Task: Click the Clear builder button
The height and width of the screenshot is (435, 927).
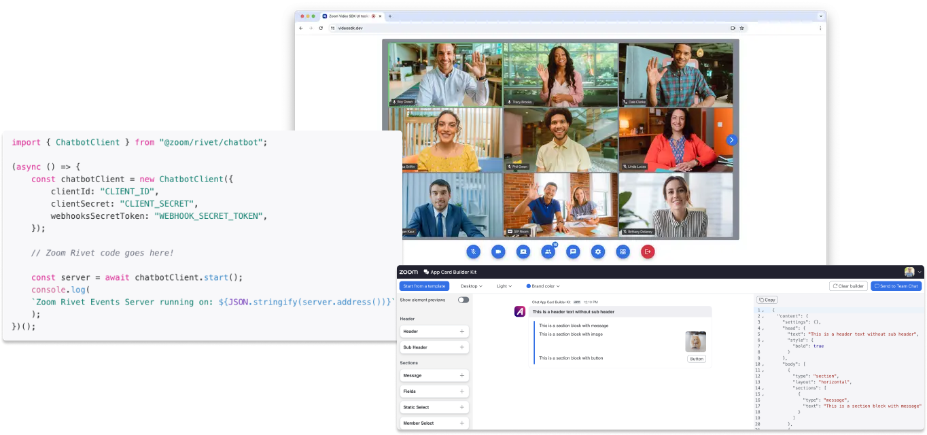Action: coord(848,286)
